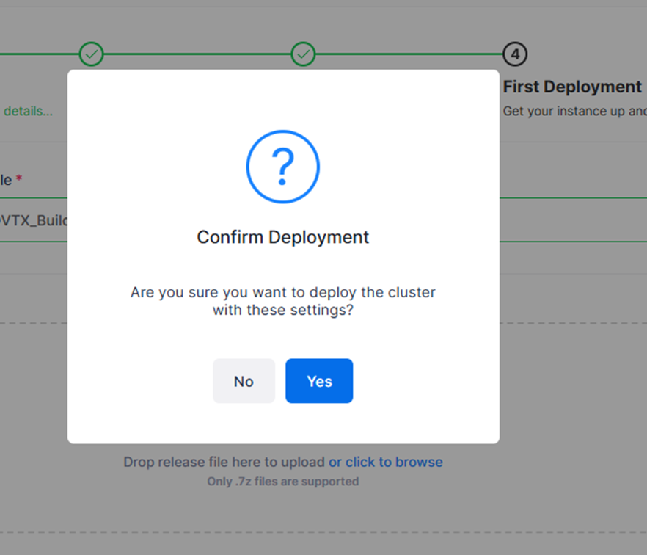
Task: Click progress line between the two checkmarks
Action: 197,54
